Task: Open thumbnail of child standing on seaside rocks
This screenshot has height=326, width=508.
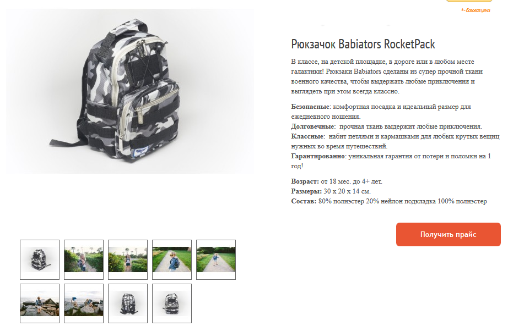Action: coord(40,303)
